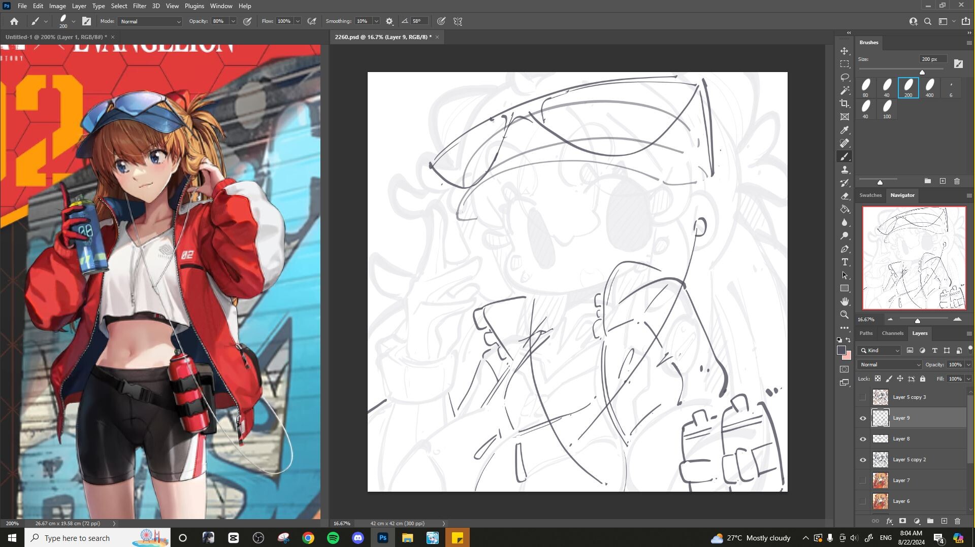Switch to the Channels tab
This screenshot has height=547, width=975.
(x=892, y=333)
